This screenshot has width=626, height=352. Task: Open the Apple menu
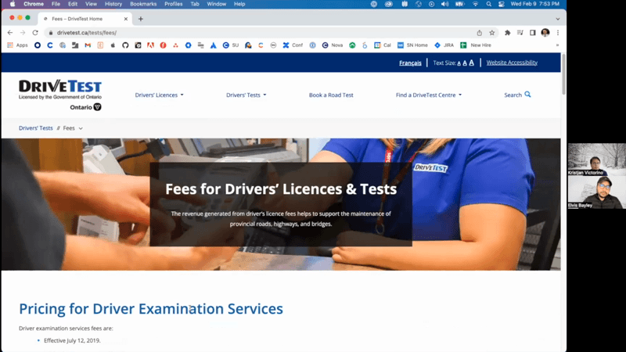click(x=13, y=4)
